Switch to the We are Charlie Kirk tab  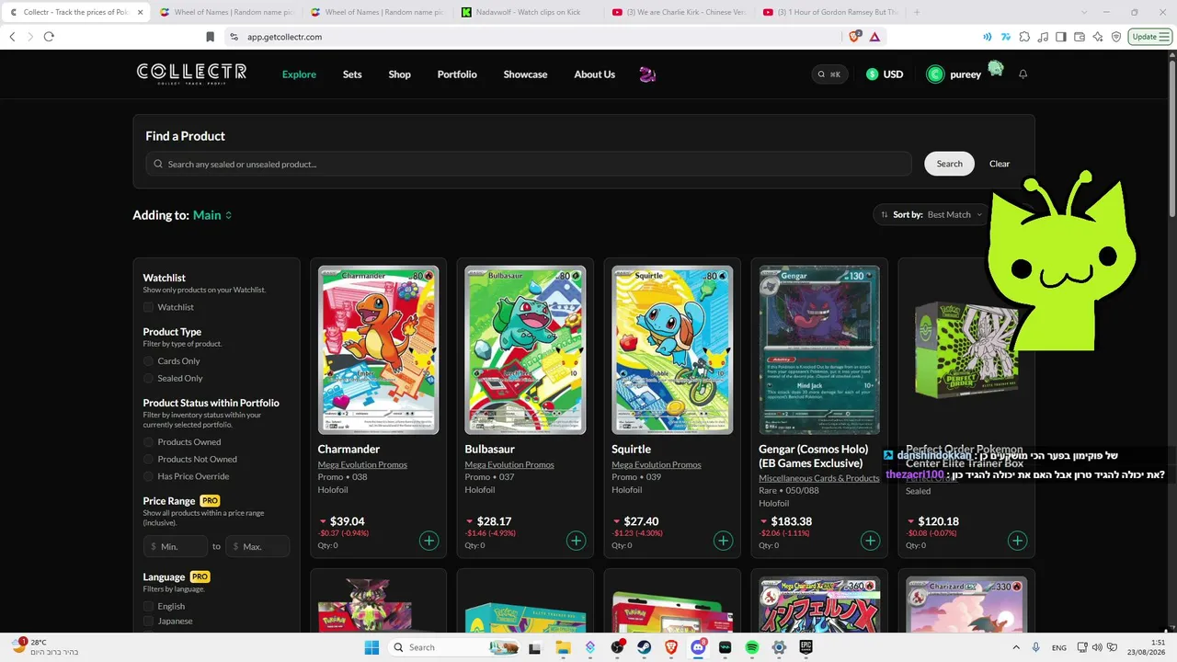pos(680,12)
